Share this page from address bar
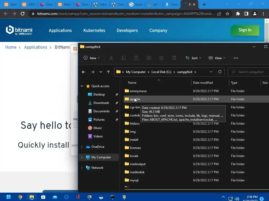269x201 pixels. click(219, 14)
